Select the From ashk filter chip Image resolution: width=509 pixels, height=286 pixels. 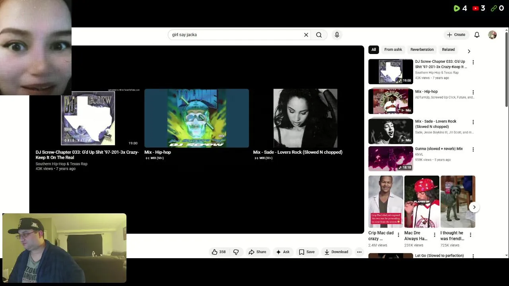[x=393, y=50]
